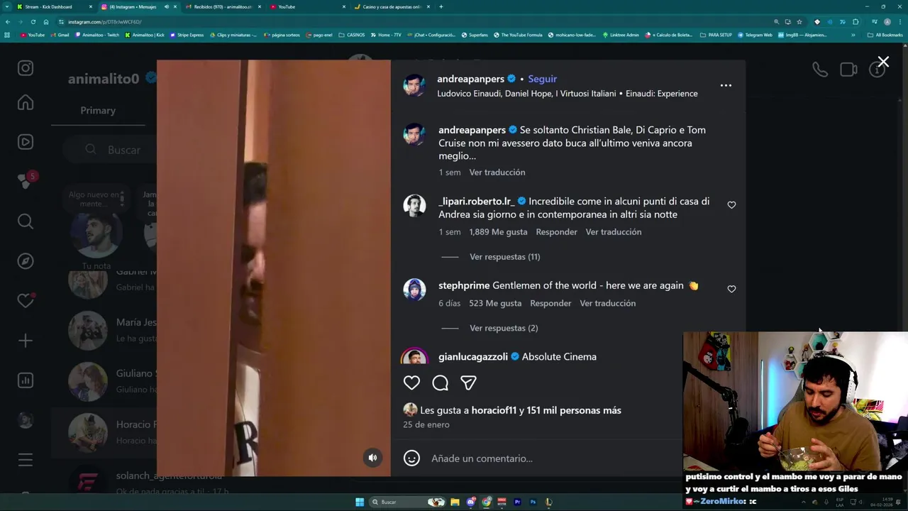The image size is (908, 511).
Task: Start video call icon in chat header
Action: click(x=848, y=70)
